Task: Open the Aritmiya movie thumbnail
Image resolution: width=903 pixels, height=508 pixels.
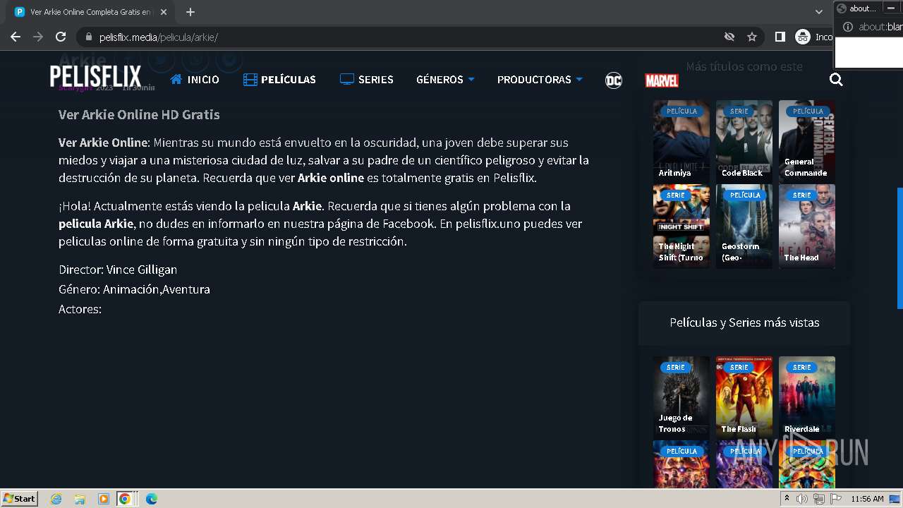Action: 681,142
